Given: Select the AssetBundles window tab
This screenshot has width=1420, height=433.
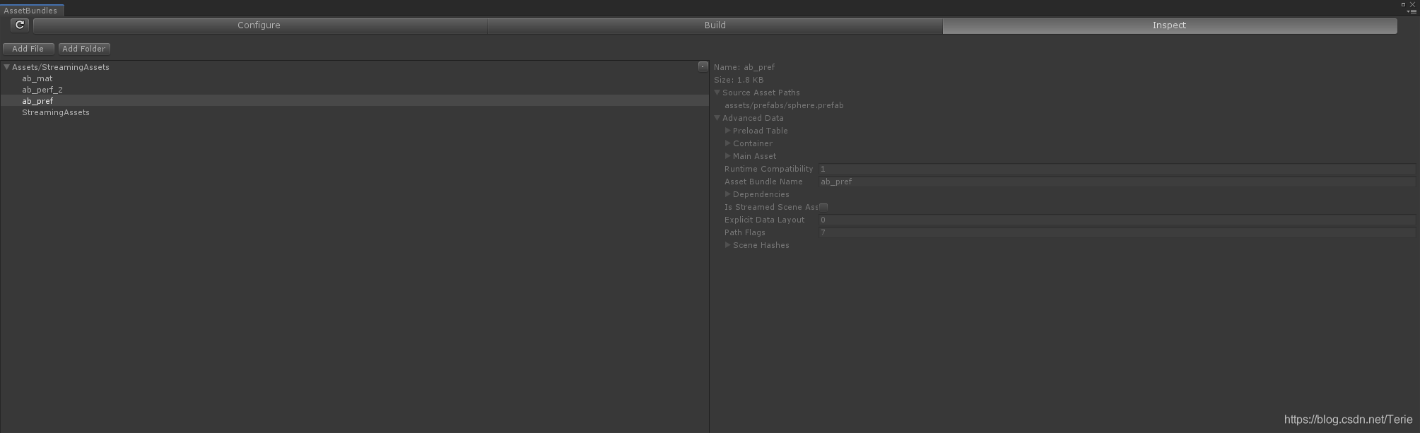Looking at the screenshot, I should click(31, 11).
